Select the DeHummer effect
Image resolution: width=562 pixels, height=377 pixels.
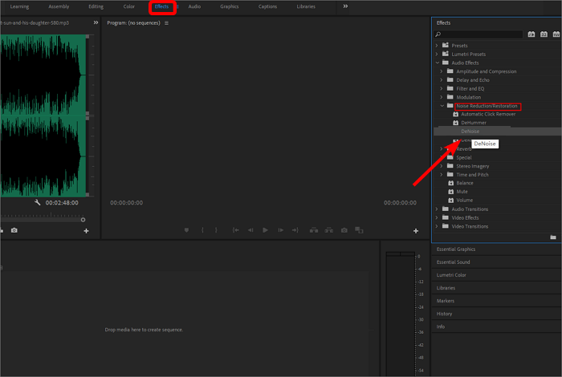tap(474, 123)
